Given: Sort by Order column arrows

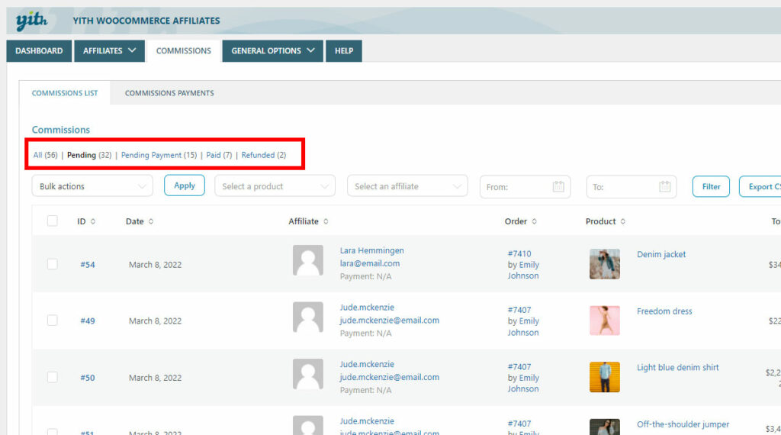Looking at the screenshot, I should pos(534,221).
